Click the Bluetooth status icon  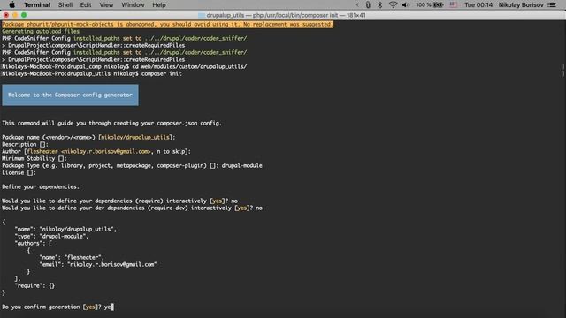click(x=379, y=4)
